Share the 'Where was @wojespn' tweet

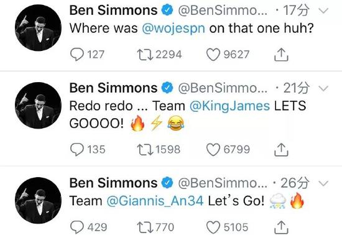click(x=281, y=54)
